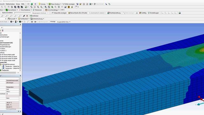
Task: Click the tree horizontal scrollbar right arrow
Action: tap(18, 73)
